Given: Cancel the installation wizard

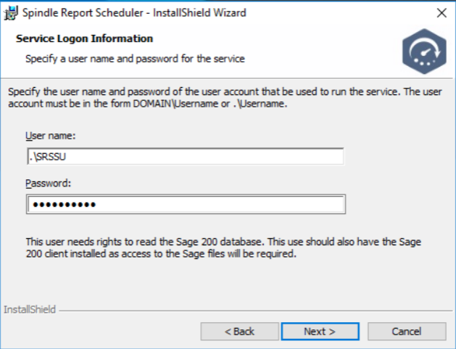Looking at the screenshot, I should [x=407, y=332].
